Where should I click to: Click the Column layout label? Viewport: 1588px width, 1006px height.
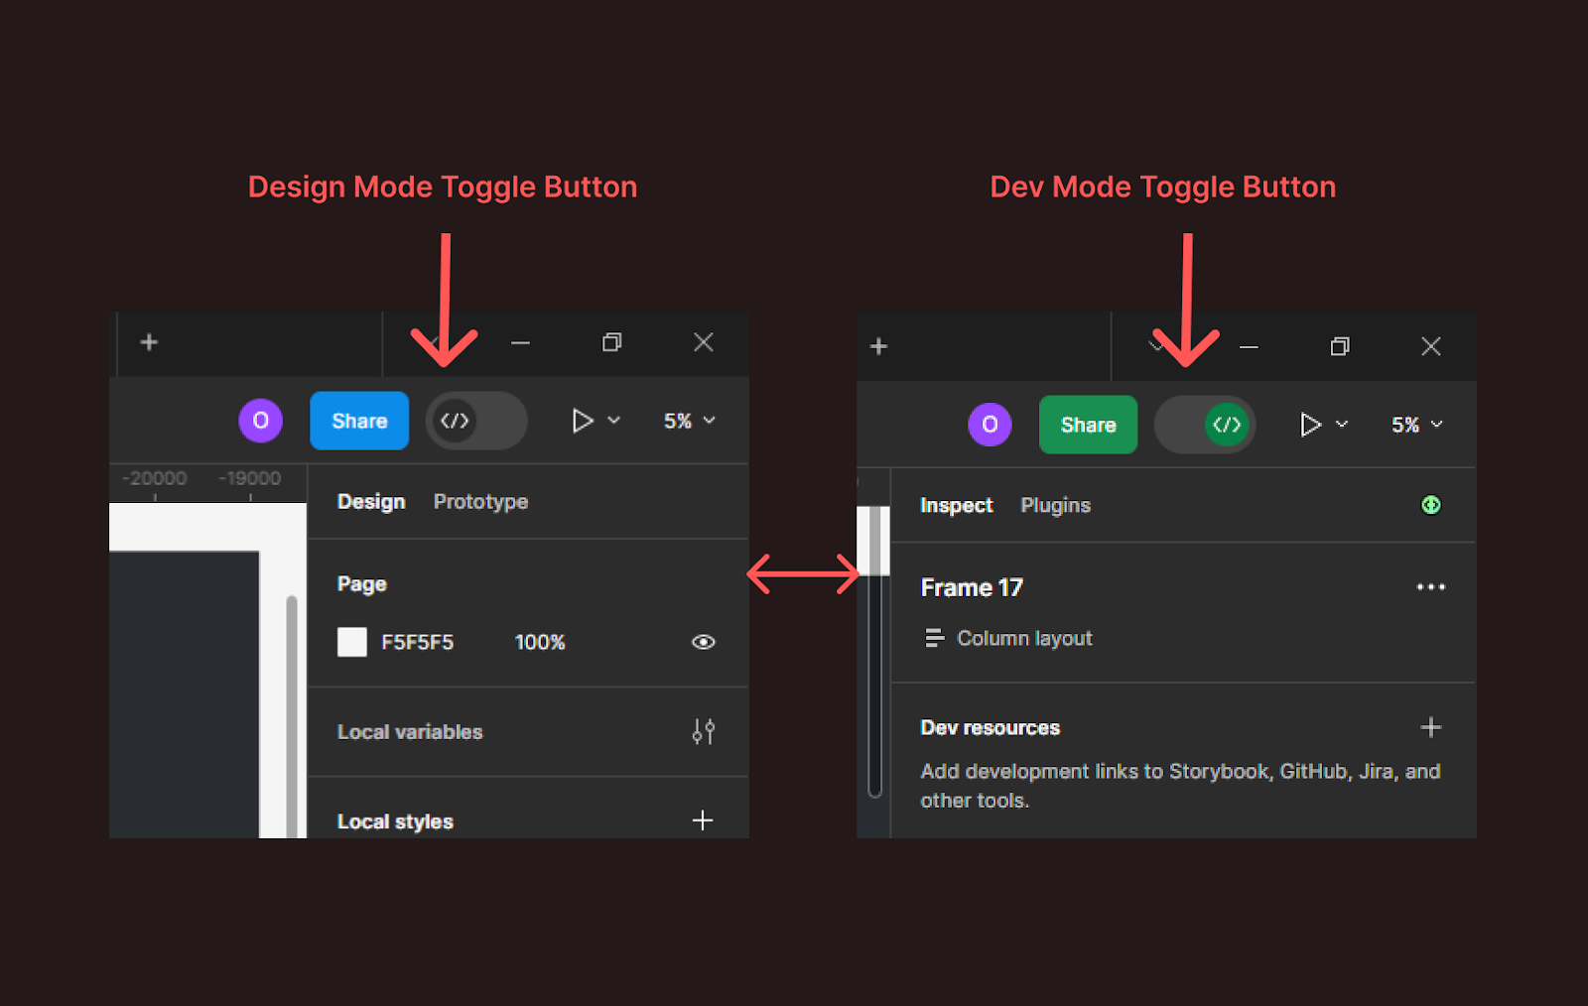click(1024, 638)
